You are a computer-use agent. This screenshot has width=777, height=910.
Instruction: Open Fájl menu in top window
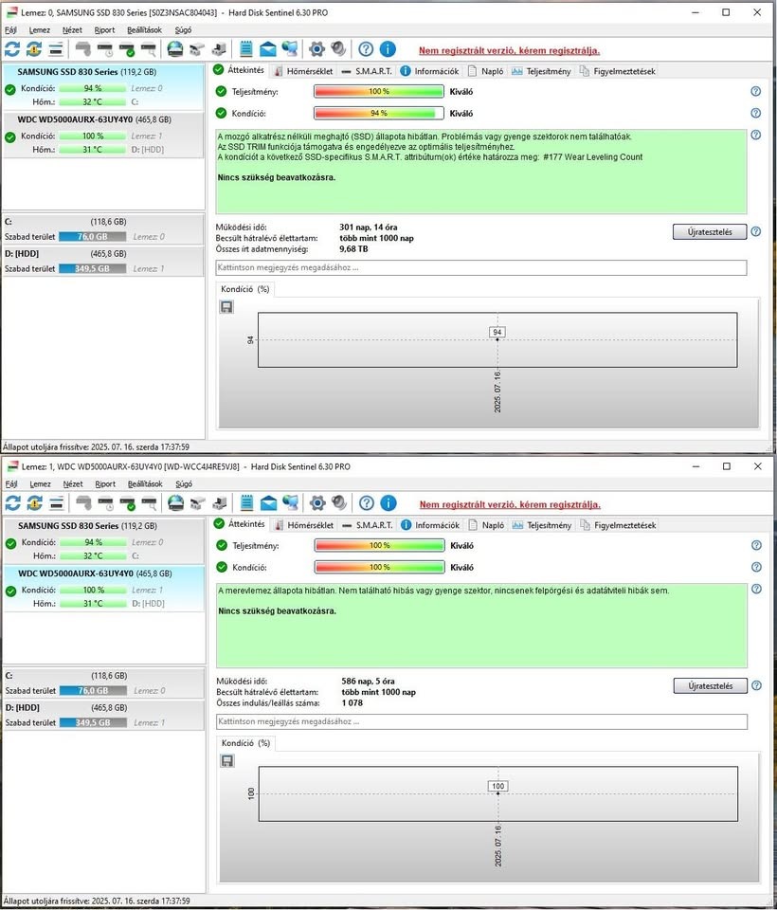[x=10, y=29]
